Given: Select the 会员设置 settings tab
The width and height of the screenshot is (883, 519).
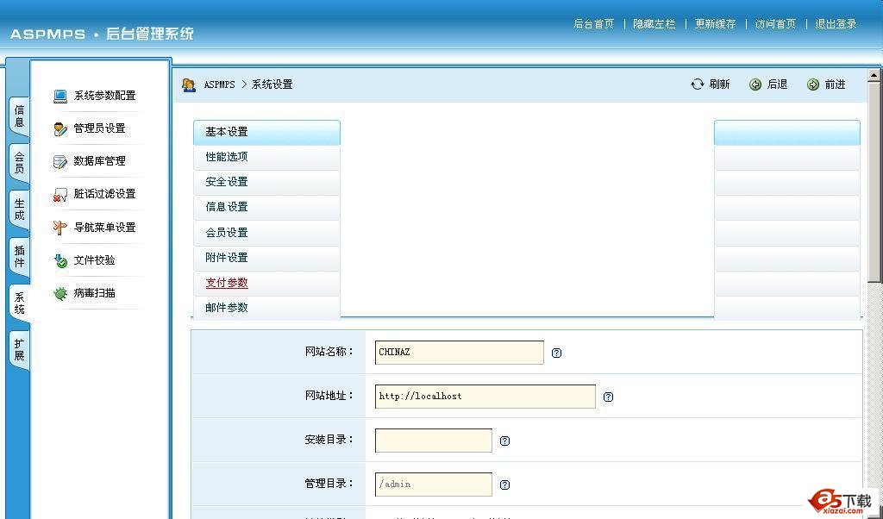Looking at the screenshot, I should pos(266,233).
